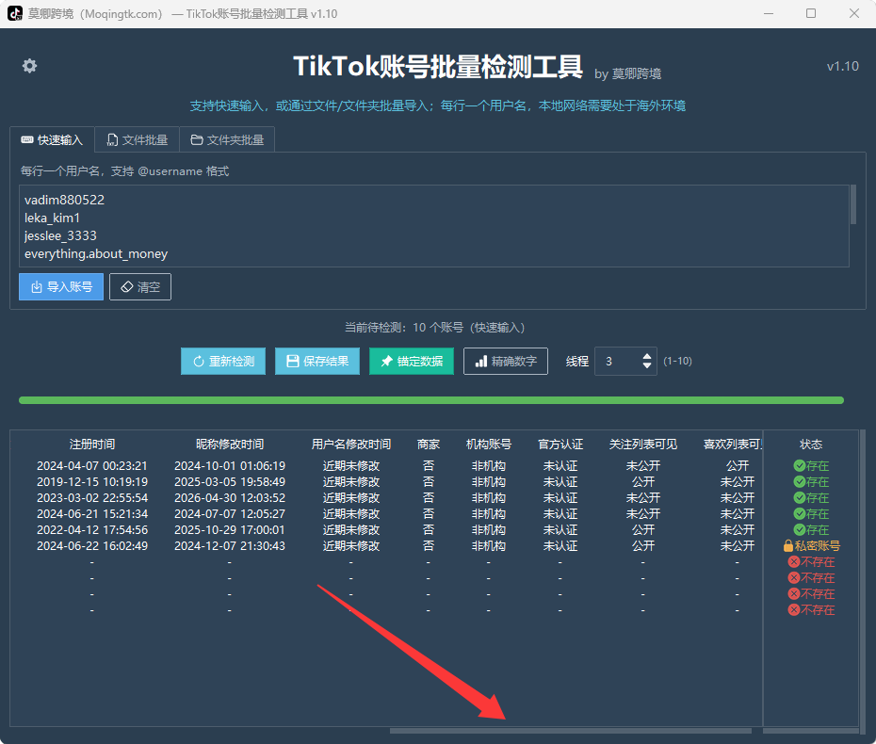Click the v1.10 version label
The image size is (876, 744).
pyautogui.click(x=842, y=66)
